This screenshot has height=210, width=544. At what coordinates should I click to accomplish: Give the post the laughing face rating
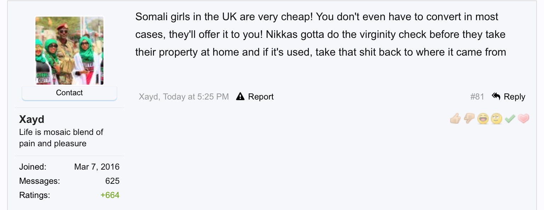click(x=483, y=119)
